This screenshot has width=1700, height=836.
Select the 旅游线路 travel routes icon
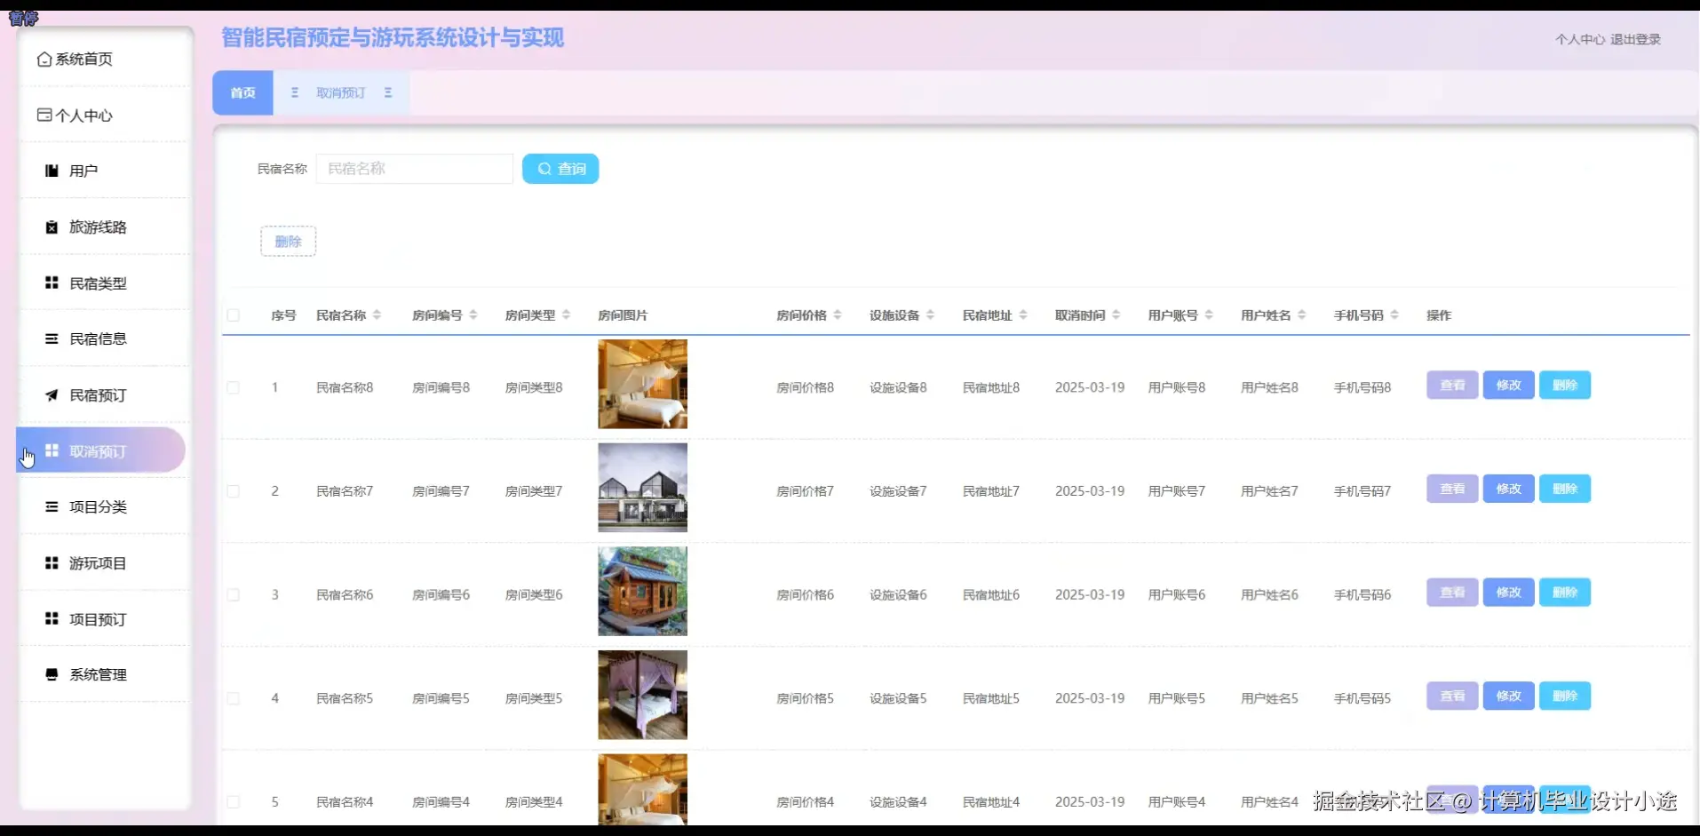click(51, 227)
